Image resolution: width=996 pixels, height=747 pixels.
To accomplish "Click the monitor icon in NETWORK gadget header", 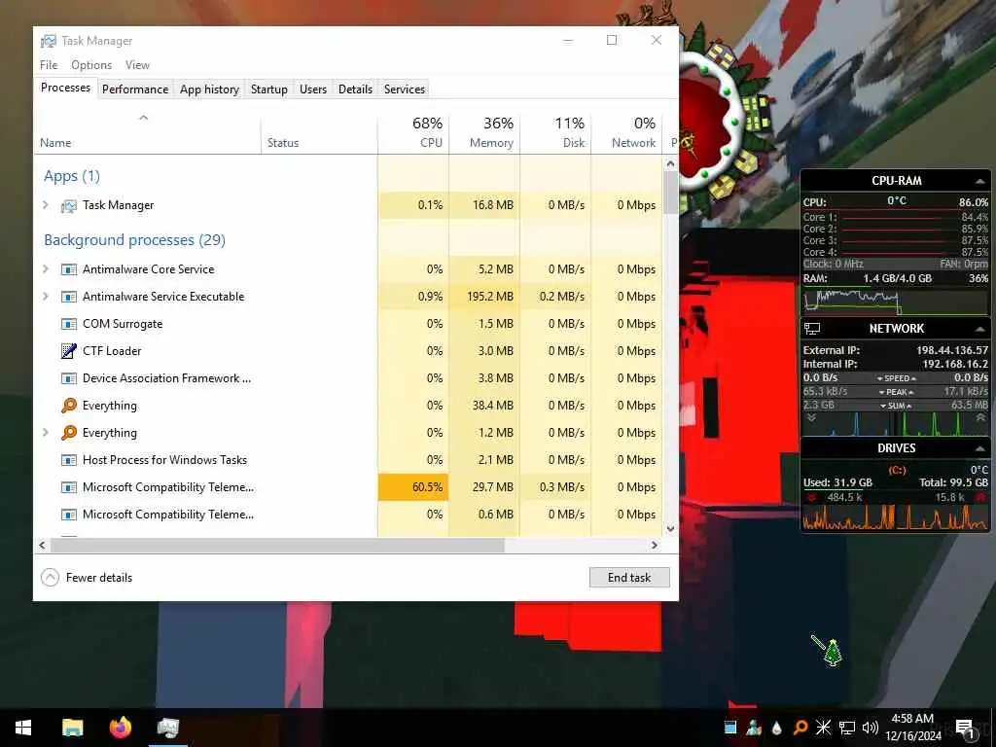I will [812, 329].
